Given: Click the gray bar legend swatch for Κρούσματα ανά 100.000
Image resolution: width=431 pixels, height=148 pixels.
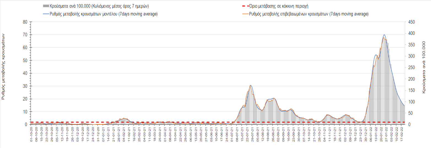Looking at the screenshot, I should click(x=46, y=6).
